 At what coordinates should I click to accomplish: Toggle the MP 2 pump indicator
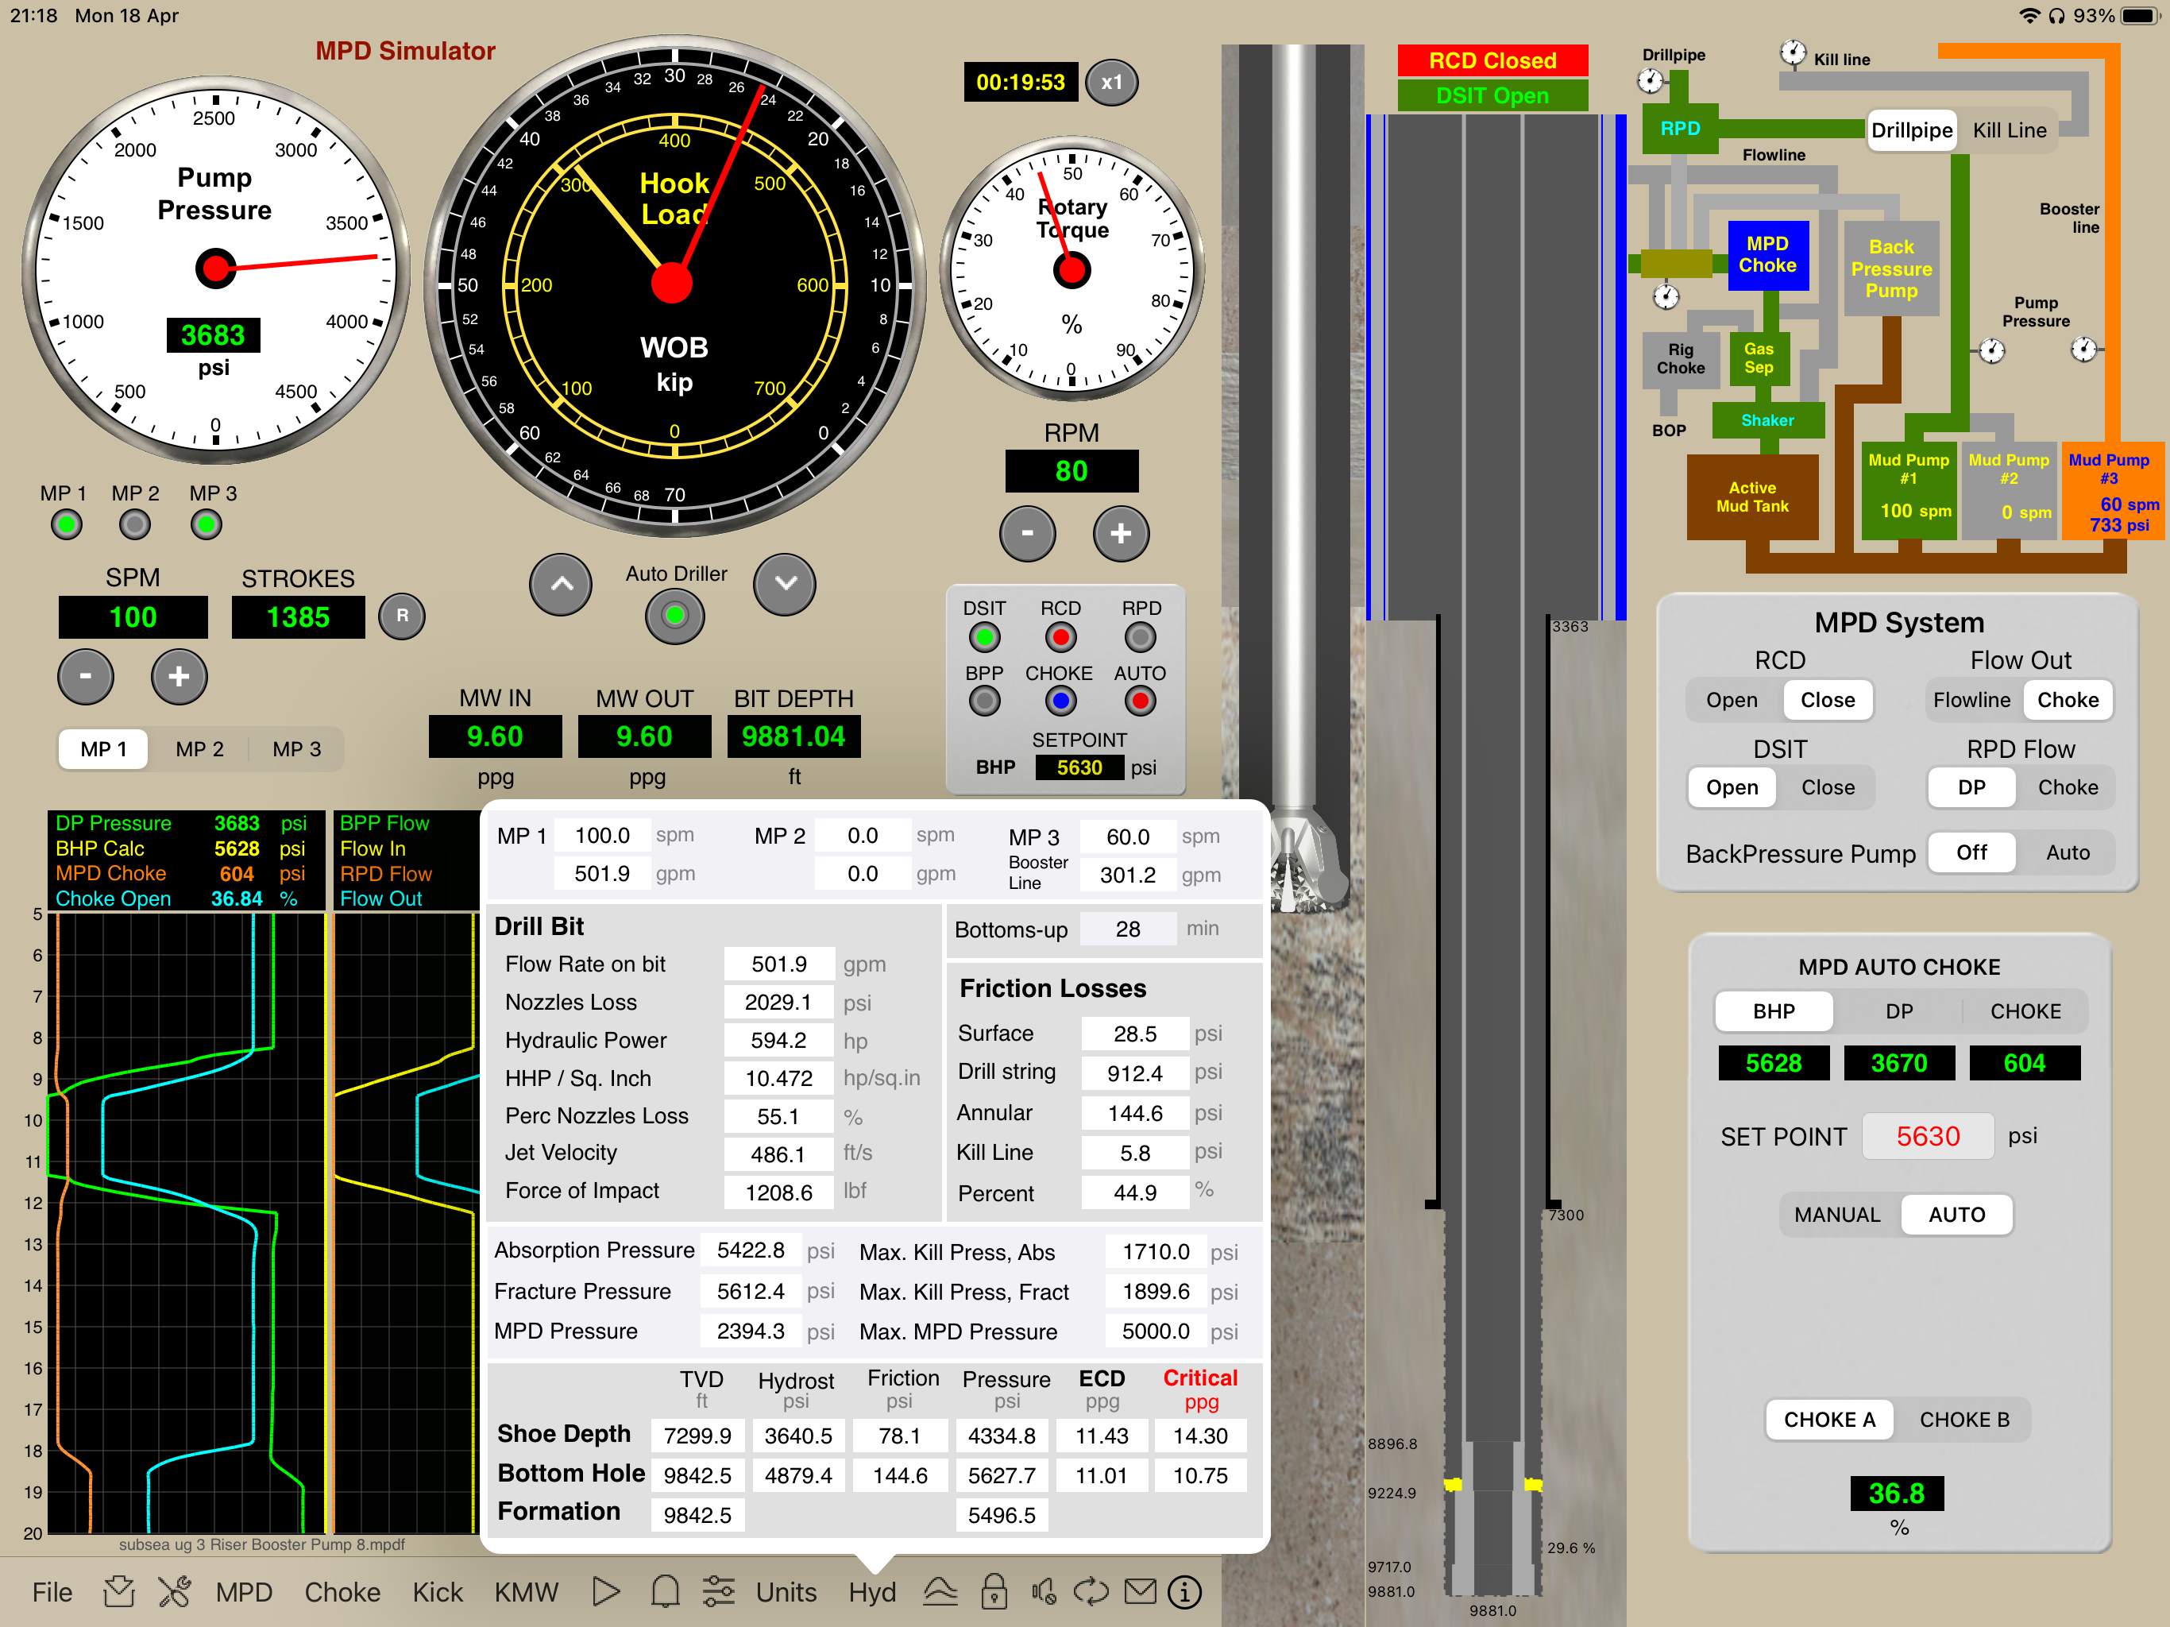coord(134,525)
